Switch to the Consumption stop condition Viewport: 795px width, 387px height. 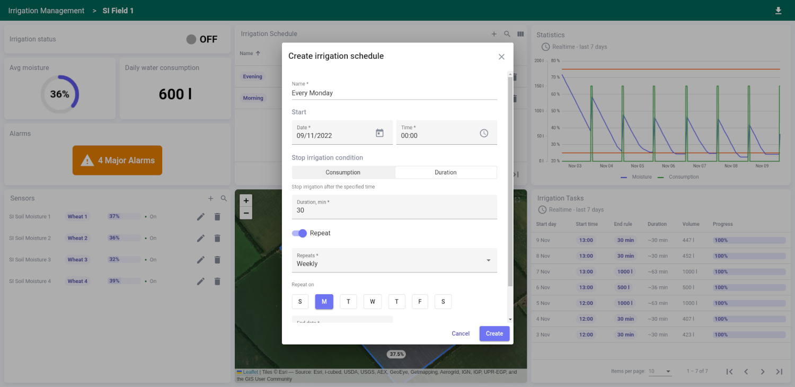click(343, 172)
